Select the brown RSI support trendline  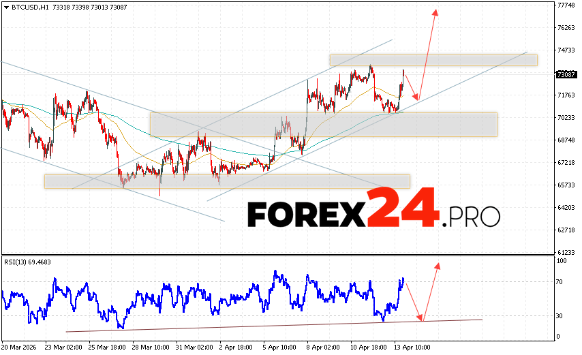(x=273, y=326)
